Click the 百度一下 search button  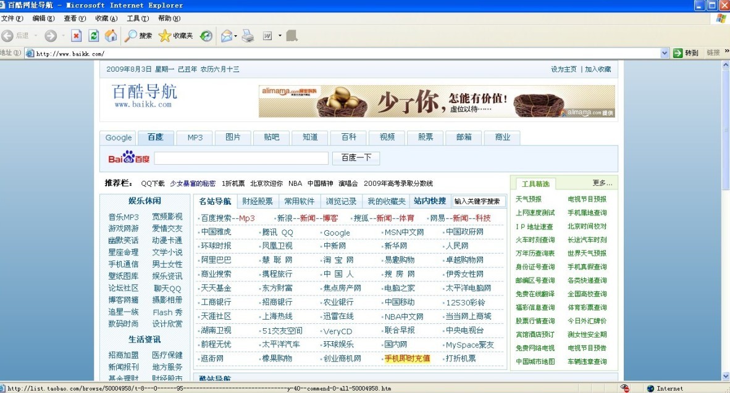pos(356,158)
